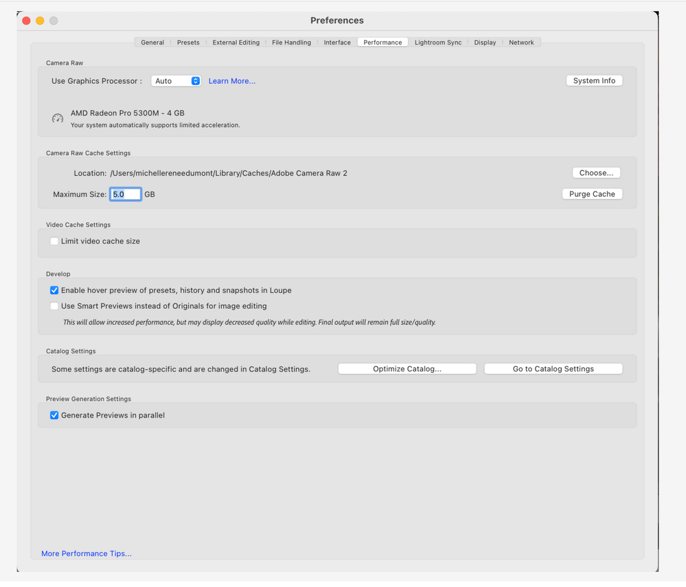Screen dimensions: 686x587
Task: Toggle Generate Previews in parallel checkbox
Action: pos(54,415)
